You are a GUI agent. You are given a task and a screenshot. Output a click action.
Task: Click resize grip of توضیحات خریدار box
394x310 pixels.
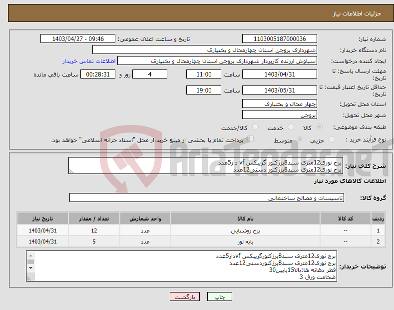pyautogui.click(x=29, y=278)
